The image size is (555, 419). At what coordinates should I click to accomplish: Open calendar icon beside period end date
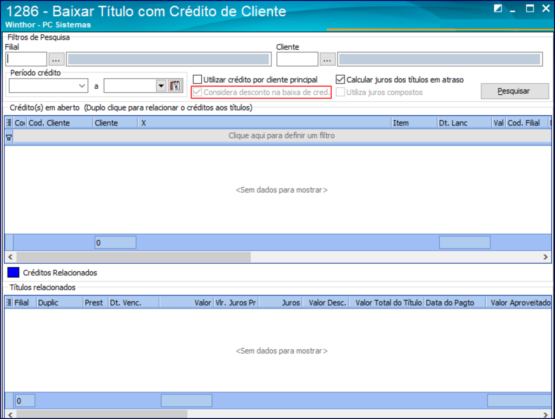[175, 86]
